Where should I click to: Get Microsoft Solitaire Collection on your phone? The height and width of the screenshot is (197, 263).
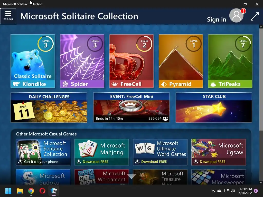tap(43, 152)
